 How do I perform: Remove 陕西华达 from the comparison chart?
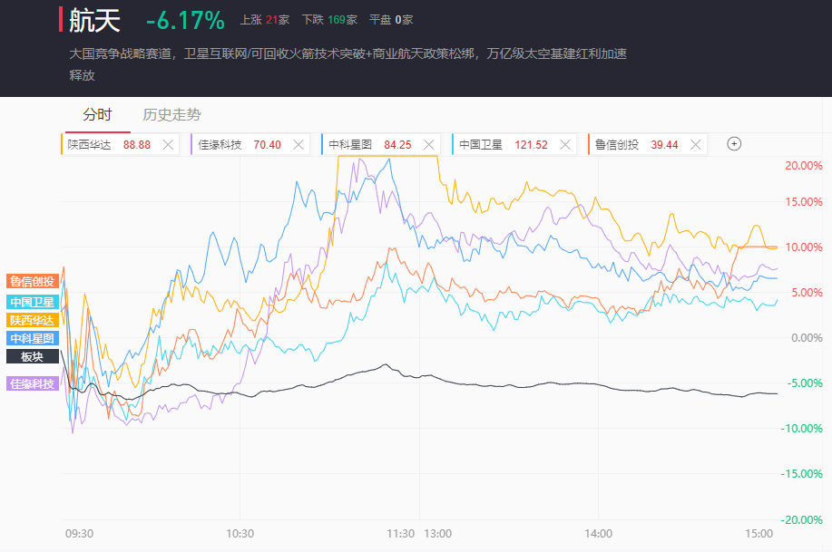point(168,144)
